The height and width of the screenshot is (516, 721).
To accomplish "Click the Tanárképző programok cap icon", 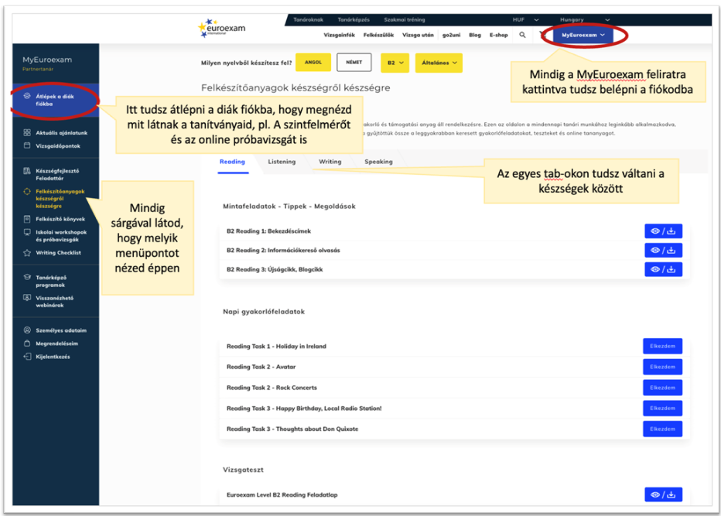I will 27,277.
